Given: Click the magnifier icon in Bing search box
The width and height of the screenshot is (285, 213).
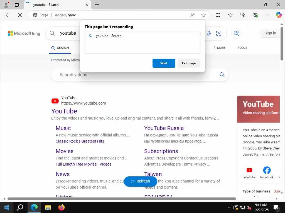Looking at the screenshot, I should [x=52, y=33].
